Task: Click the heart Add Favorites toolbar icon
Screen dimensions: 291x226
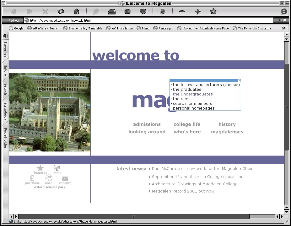Action: point(143,12)
